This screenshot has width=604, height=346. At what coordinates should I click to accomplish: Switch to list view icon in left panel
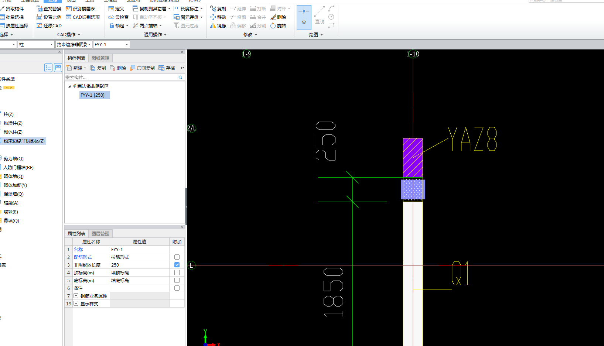[x=48, y=68]
